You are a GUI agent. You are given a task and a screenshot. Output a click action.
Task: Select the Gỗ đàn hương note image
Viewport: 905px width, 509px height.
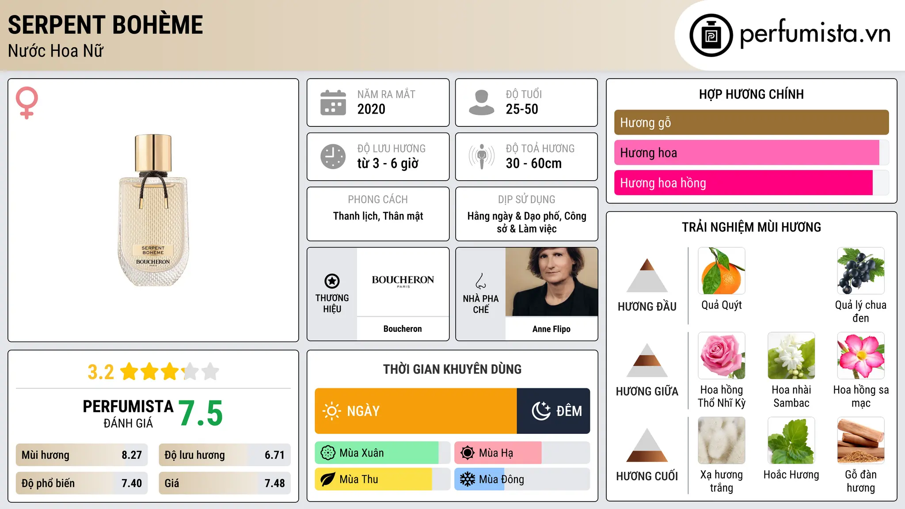[861, 441]
